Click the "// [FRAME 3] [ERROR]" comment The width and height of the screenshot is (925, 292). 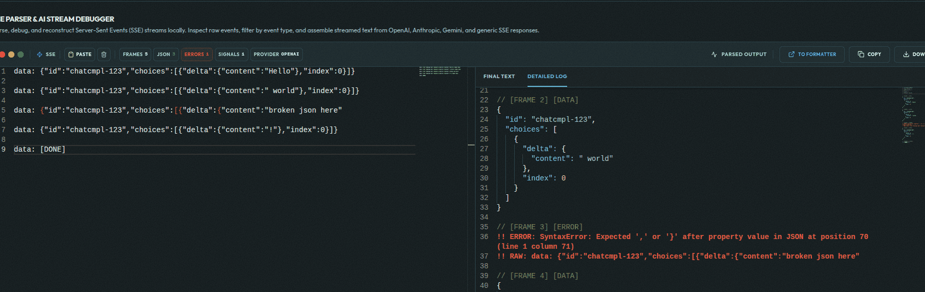click(539, 227)
